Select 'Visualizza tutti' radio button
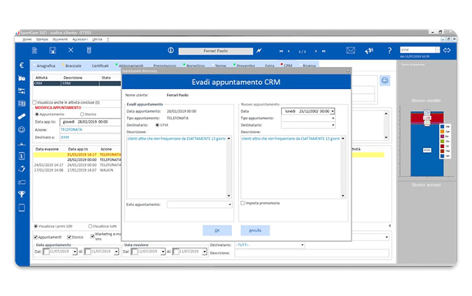 (90, 226)
